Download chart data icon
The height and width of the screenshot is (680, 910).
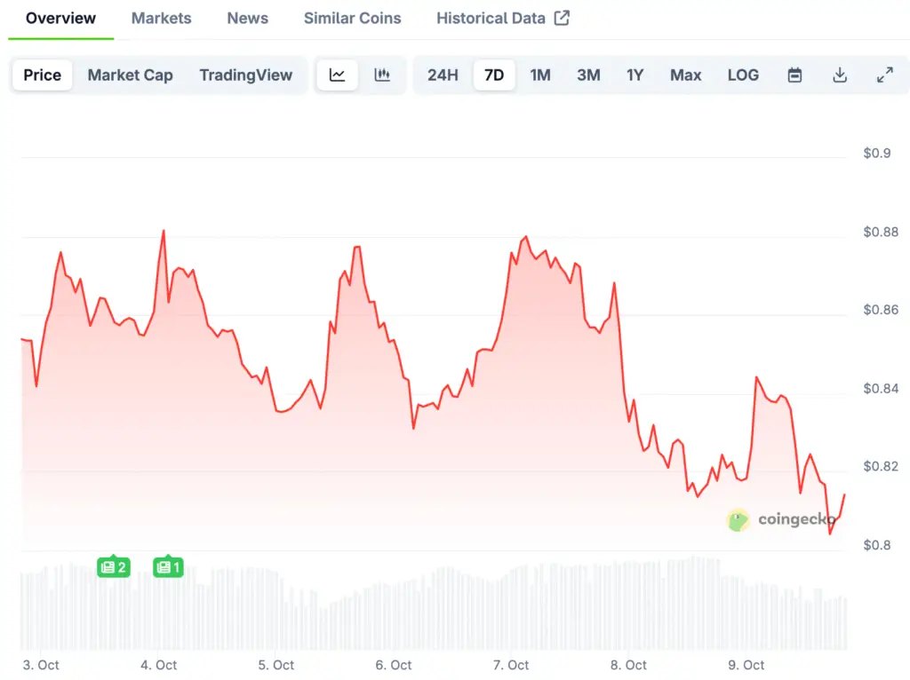point(840,75)
